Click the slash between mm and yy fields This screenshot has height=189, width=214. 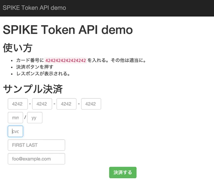25,118
